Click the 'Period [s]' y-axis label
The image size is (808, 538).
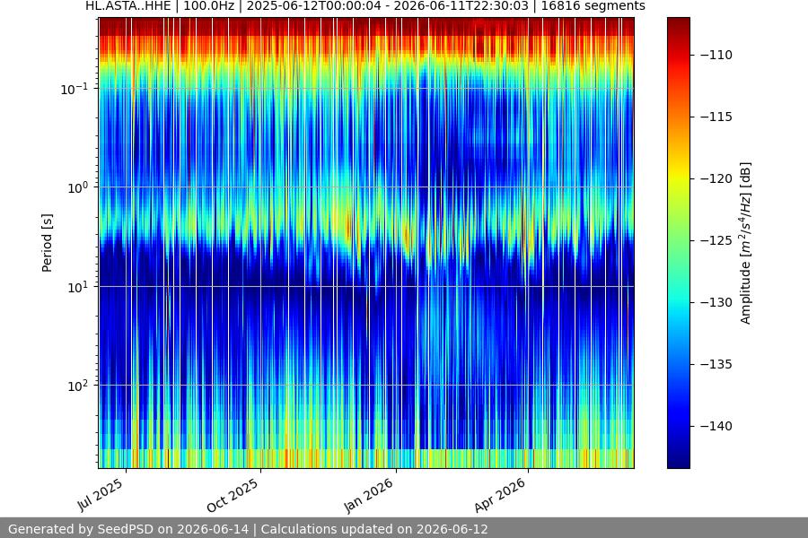pyautogui.click(x=47, y=242)
